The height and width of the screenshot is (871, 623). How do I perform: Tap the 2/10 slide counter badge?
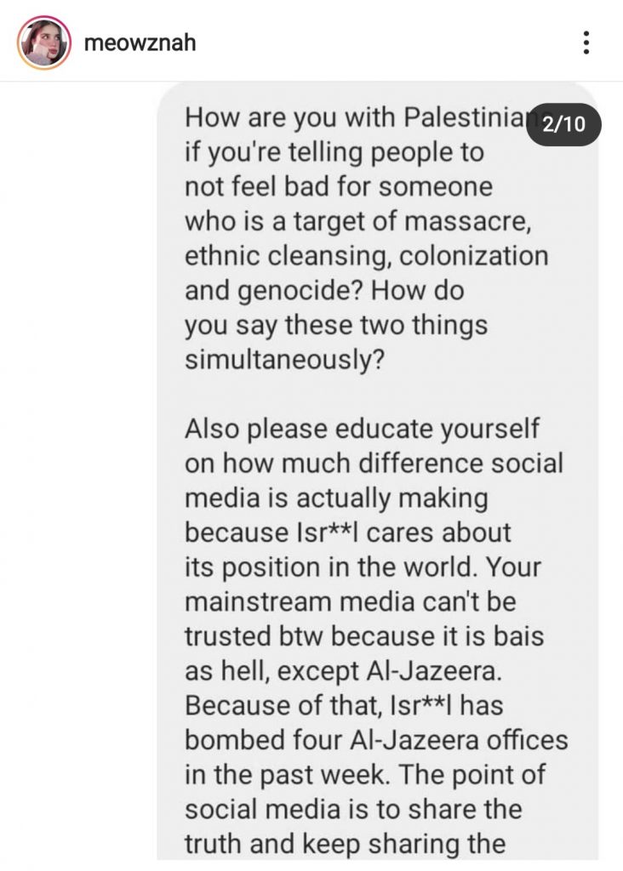[x=563, y=124]
